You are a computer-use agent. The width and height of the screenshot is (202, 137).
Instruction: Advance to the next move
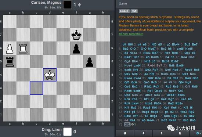[162, 133]
